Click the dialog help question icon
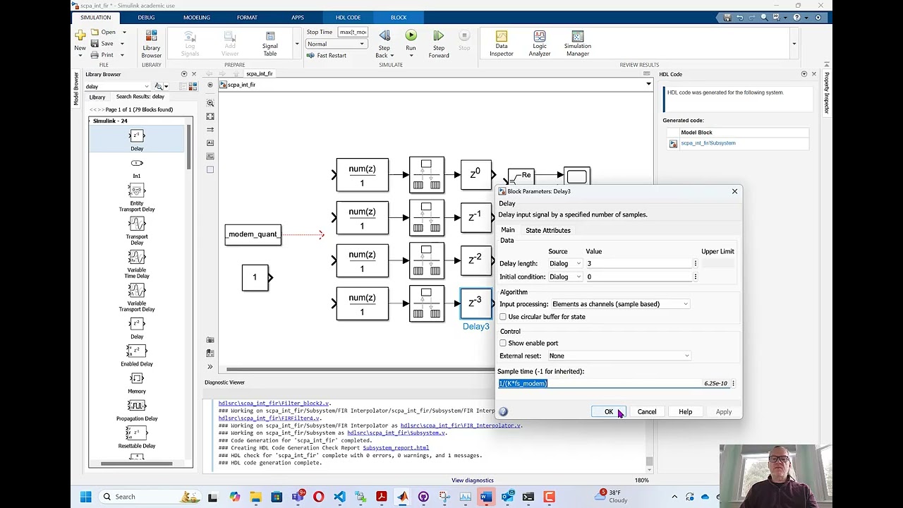 pos(503,411)
